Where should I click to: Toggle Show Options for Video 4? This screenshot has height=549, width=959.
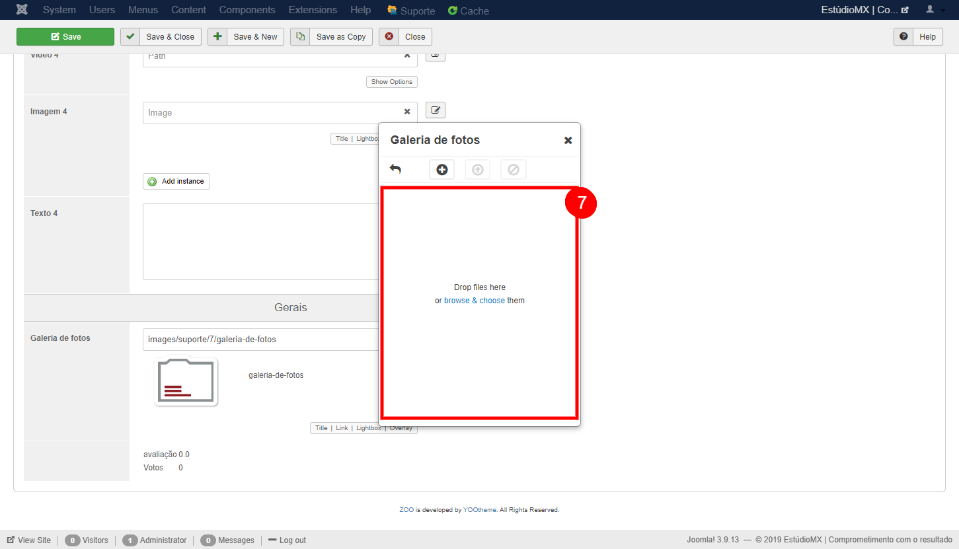click(391, 82)
